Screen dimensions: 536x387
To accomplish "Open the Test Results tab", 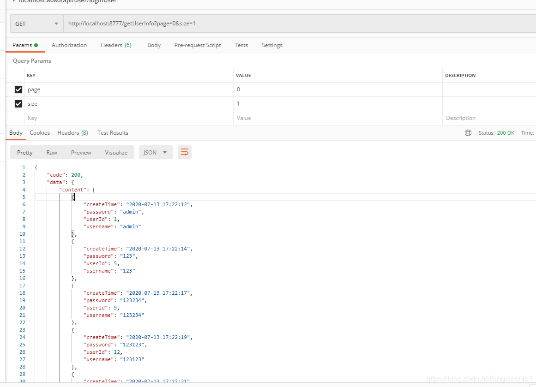I will point(113,133).
